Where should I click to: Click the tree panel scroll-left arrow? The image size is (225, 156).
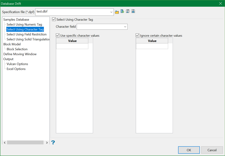click(x=5, y=143)
